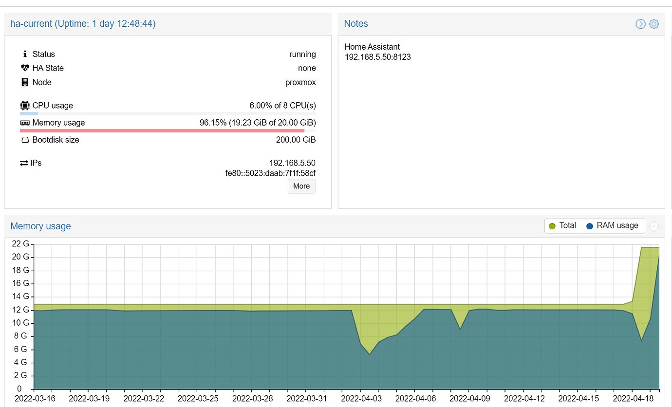Toggle the Total series in chart legend
The width and height of the screenshot is (672, 407).
[562, 226]
